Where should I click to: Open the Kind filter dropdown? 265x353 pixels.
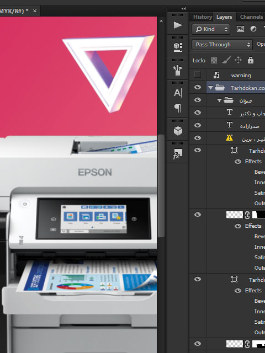point(211,29)
